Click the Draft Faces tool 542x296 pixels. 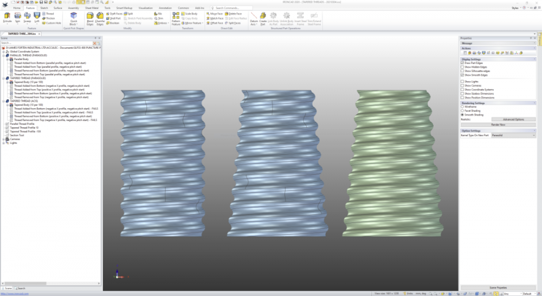click(114, 14)
